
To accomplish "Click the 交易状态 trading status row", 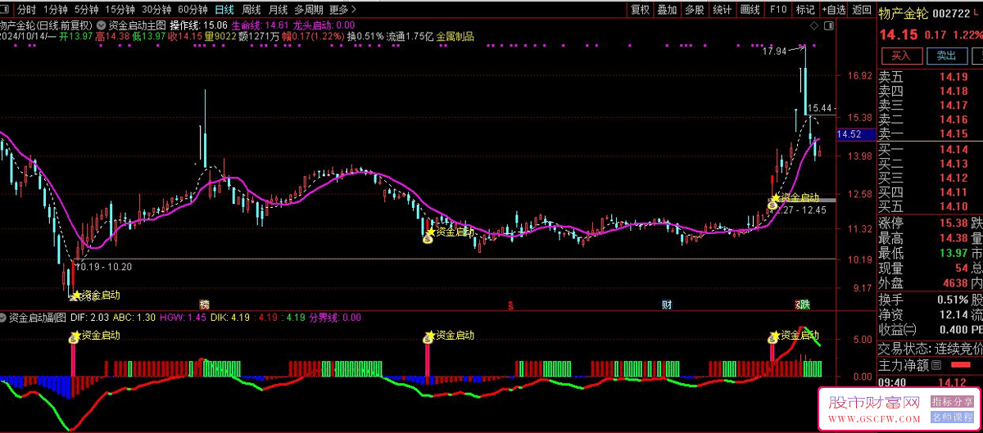I will (x=930, y=349).
